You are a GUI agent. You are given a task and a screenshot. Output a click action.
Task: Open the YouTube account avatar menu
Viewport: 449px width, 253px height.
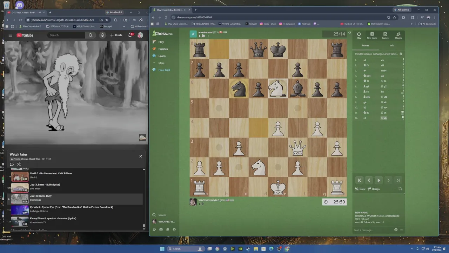pyautogui.click(x=140, y=35)
